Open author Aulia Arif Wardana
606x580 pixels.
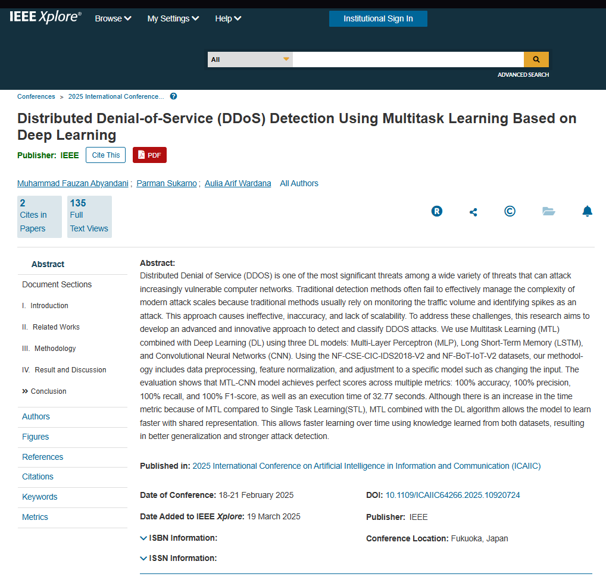[x=238, y=183]
